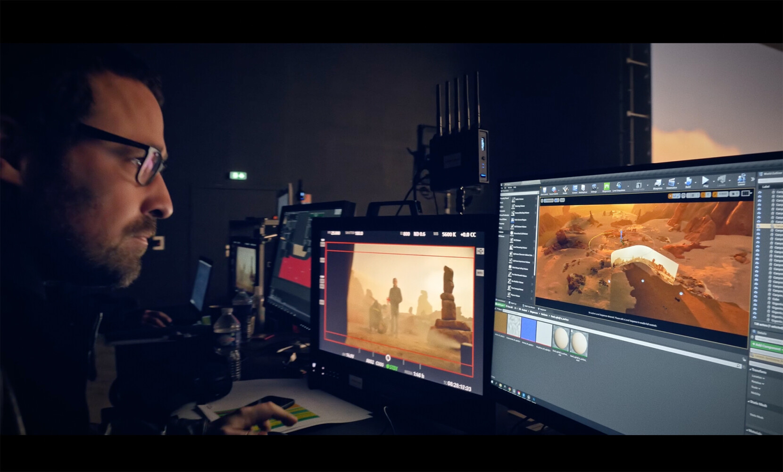
Task: Open the Content browser toolbar icon
Action: pyautogui.click(x=575, y=188)
